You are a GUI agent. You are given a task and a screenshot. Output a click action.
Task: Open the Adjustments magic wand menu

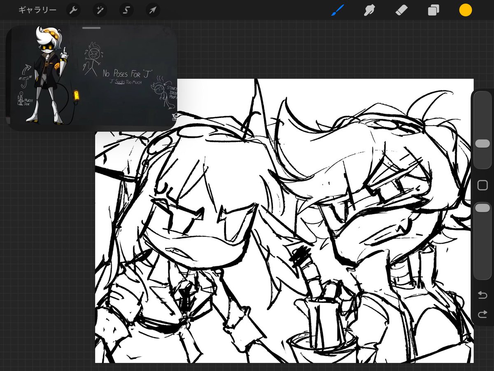pos(100,10)
